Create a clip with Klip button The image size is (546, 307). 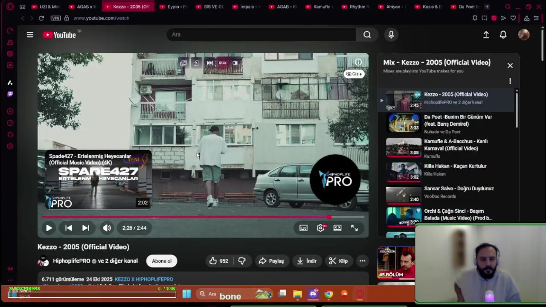338,261
